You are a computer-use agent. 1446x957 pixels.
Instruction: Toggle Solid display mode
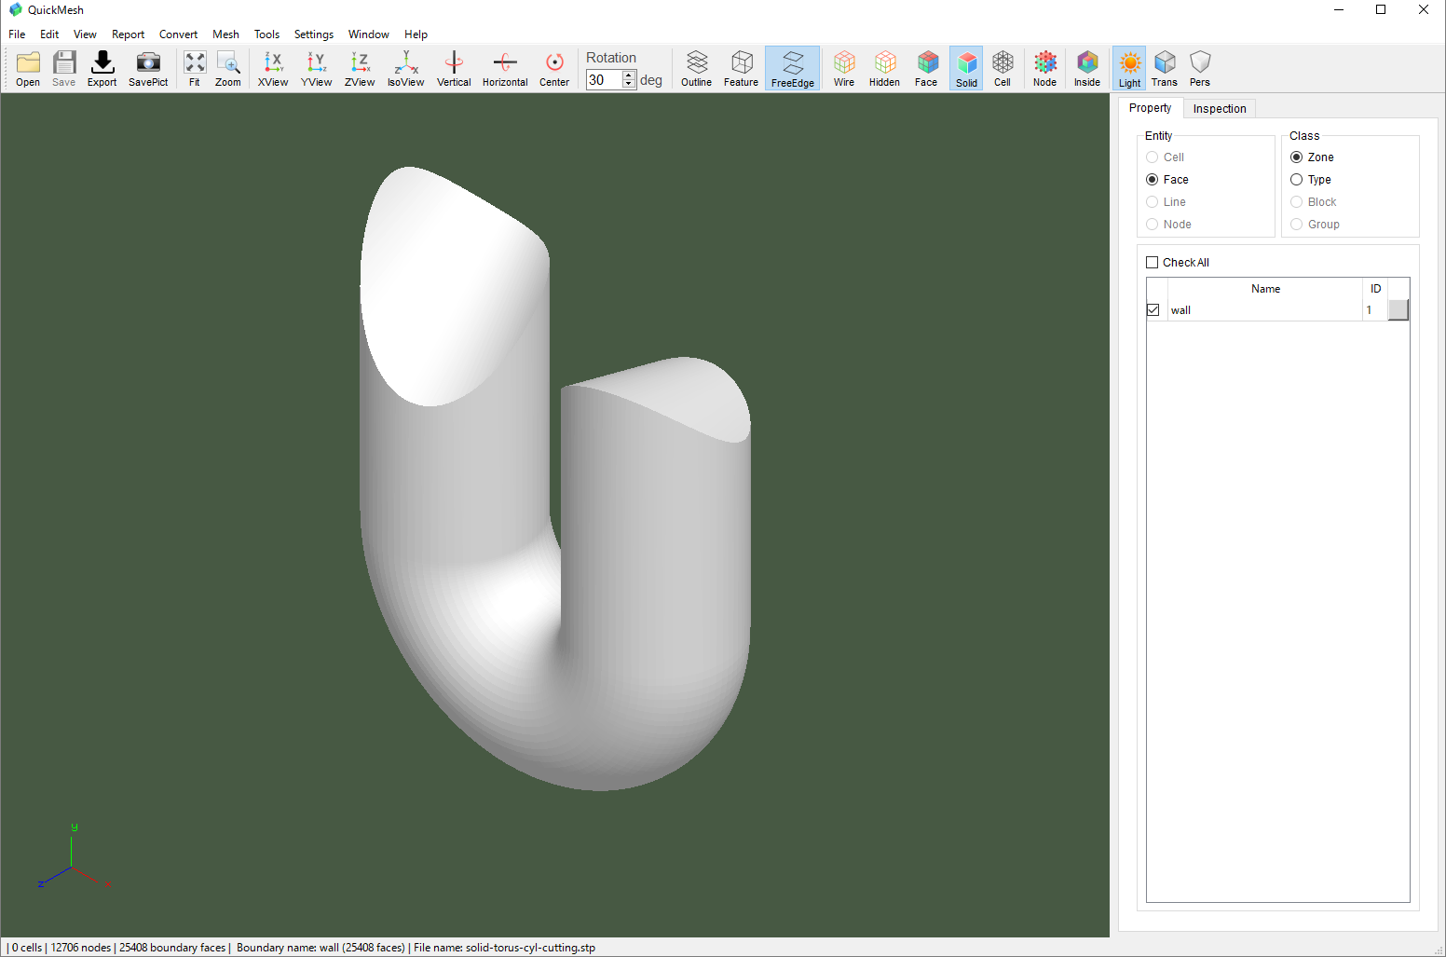pos(967,69)
